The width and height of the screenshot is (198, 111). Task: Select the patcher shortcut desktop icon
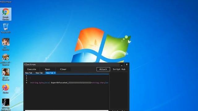coord(6,60)
